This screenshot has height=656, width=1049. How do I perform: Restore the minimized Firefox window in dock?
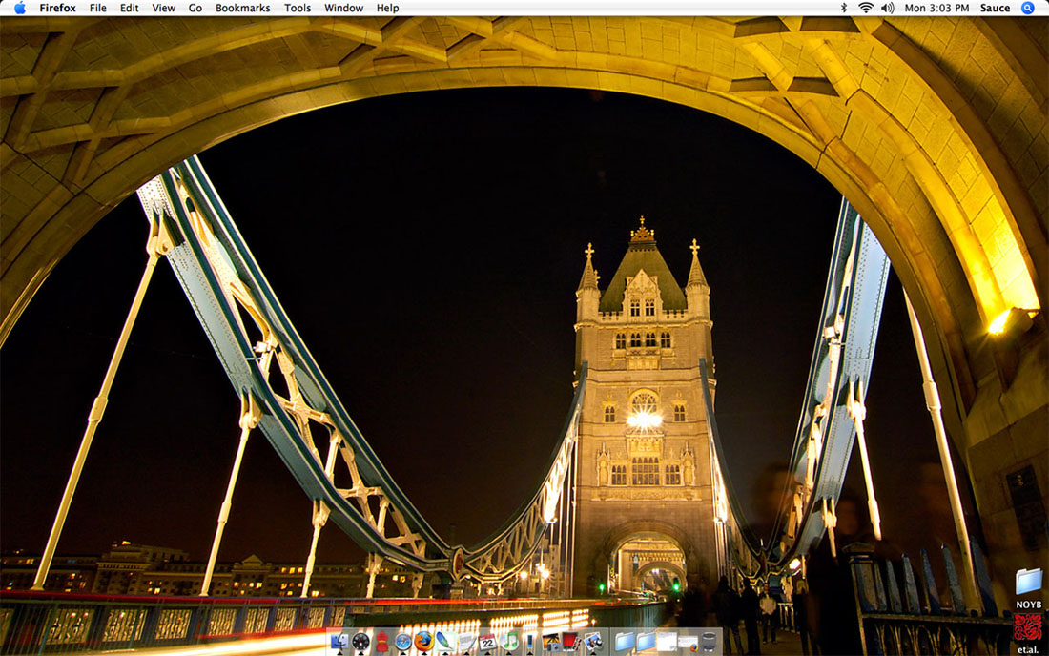[689, 643]
